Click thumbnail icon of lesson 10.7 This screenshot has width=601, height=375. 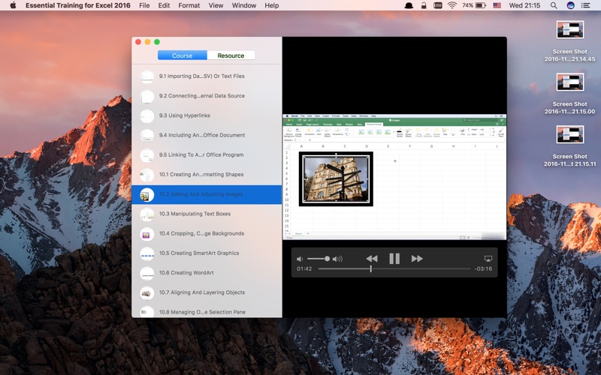tap(146, 292)
